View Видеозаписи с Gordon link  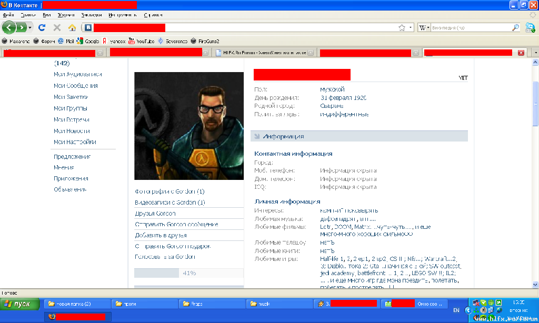(x=170, y=203)
